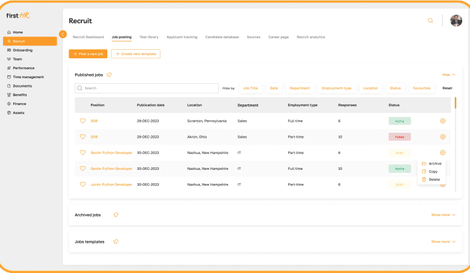Viewport: 470px width, 273px height.
Task: Favourite the Junior Python Developer heart
Action: (x=82, y=184)
